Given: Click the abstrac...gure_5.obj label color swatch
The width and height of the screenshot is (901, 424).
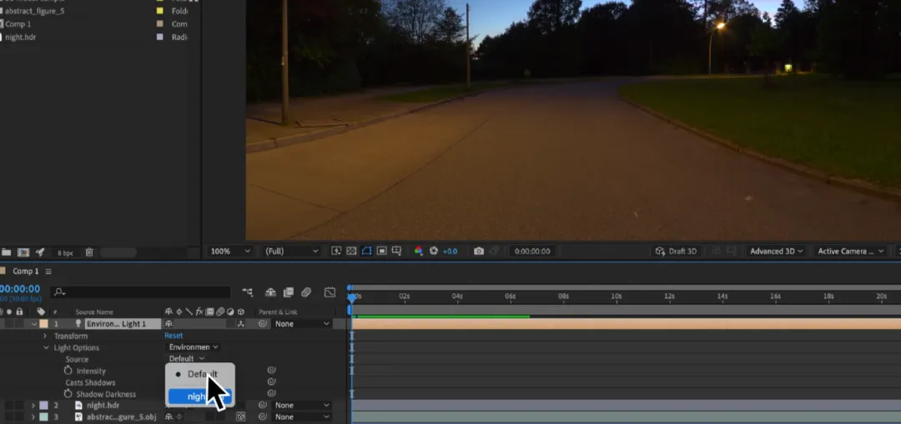Looking at the screenshot, I should click(x=43, y=417).
